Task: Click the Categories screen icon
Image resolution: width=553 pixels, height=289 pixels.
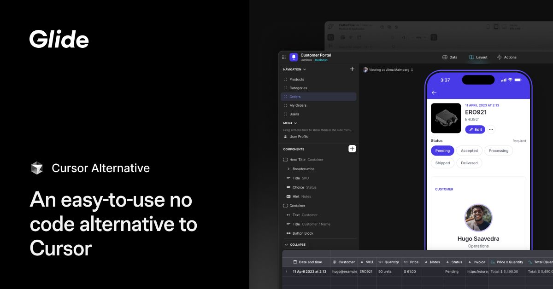Action: (x=285, y=88)
